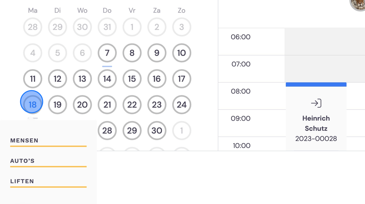Open the check-in arrow icon on appointment
Image resolution: width=365 pixels, height=204 pixels.
(316, 103)
